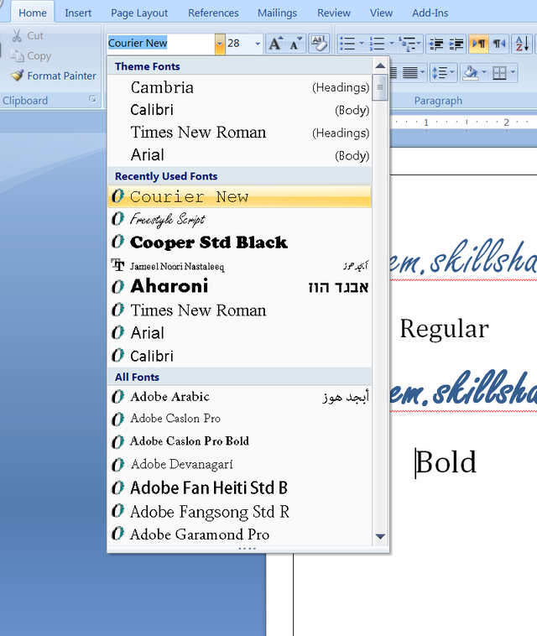Switch to the Insert tab

[78, 13]
